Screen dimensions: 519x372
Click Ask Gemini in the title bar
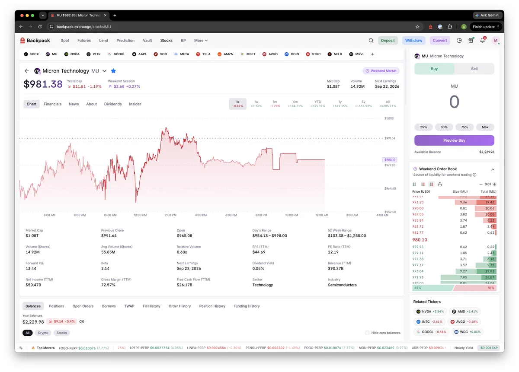coord(487,15)
